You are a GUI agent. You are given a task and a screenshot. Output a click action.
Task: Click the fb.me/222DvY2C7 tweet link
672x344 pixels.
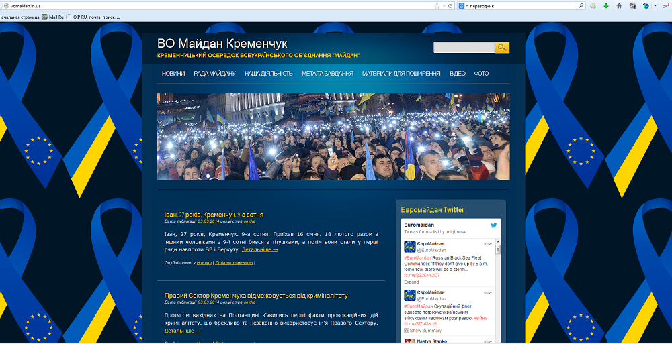(x=422, y=275)
